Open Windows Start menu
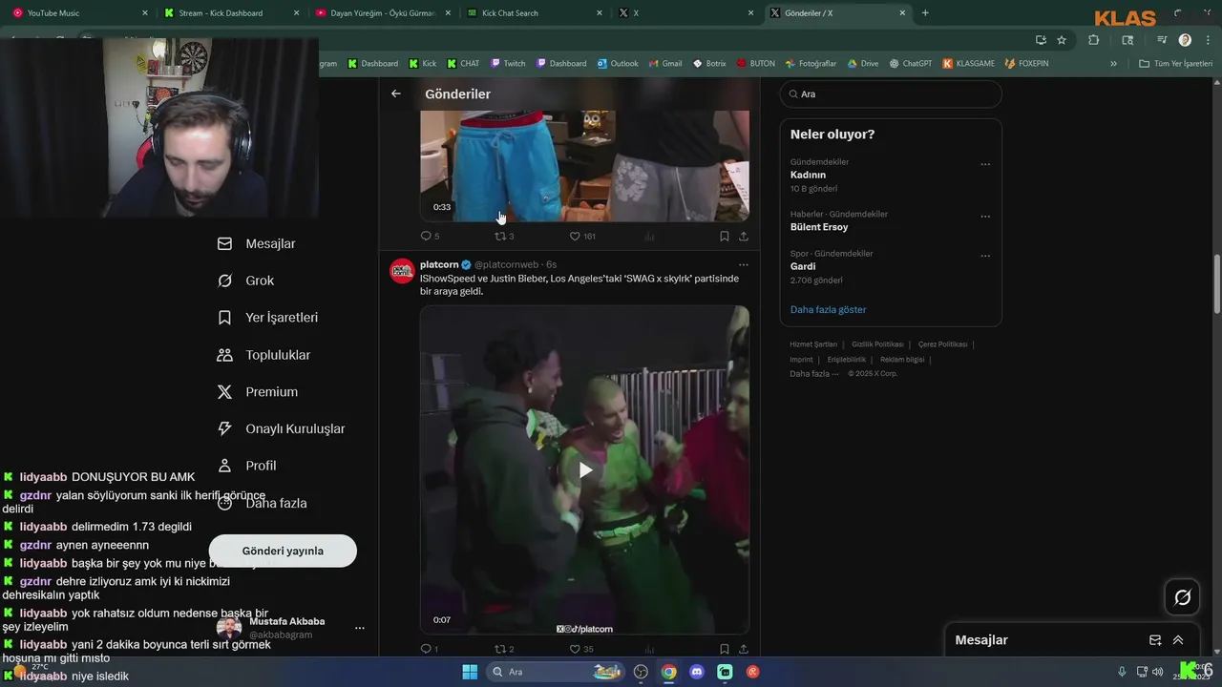The height and width of the screenshot is (687, 1222). (470, 672)
